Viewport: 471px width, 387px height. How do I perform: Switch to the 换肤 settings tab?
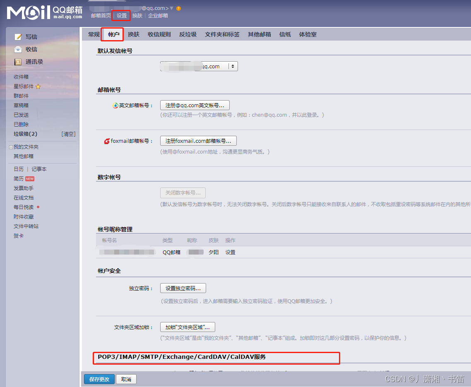coord(133,34)
